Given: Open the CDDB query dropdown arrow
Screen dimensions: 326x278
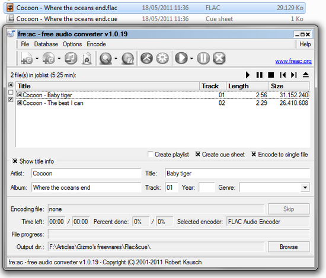Looking at the screenshot, I should (116, 59).
